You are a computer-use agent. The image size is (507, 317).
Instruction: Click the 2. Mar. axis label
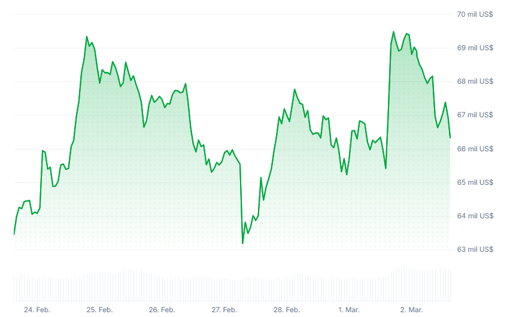click(x=411, y=310)
